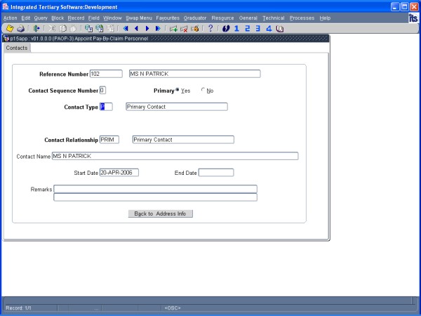
Task: Click the blue number 2 toolbar icon
Action: [x=247, y=28]
